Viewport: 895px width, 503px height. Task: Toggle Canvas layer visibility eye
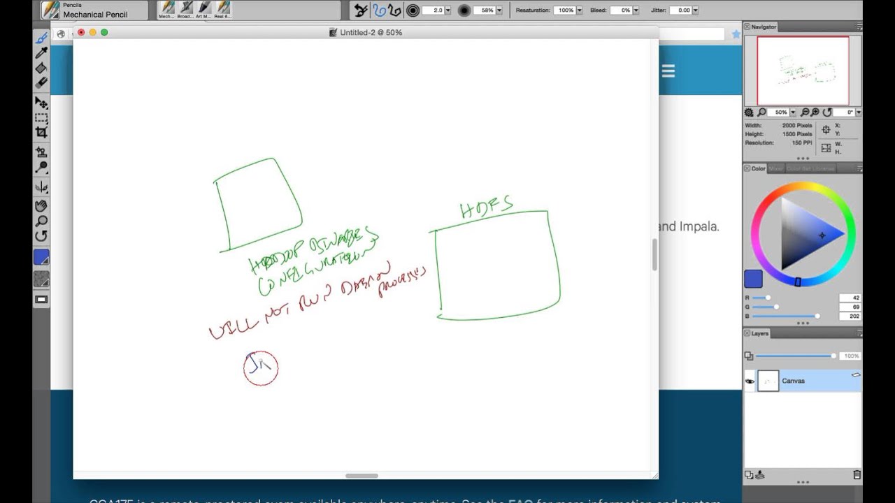click(x=750, y=381)
